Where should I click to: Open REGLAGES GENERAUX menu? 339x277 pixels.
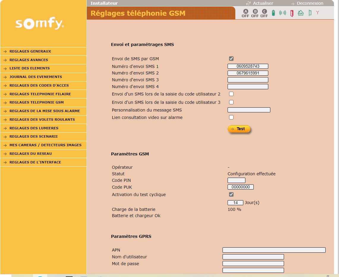click(30, 51)
